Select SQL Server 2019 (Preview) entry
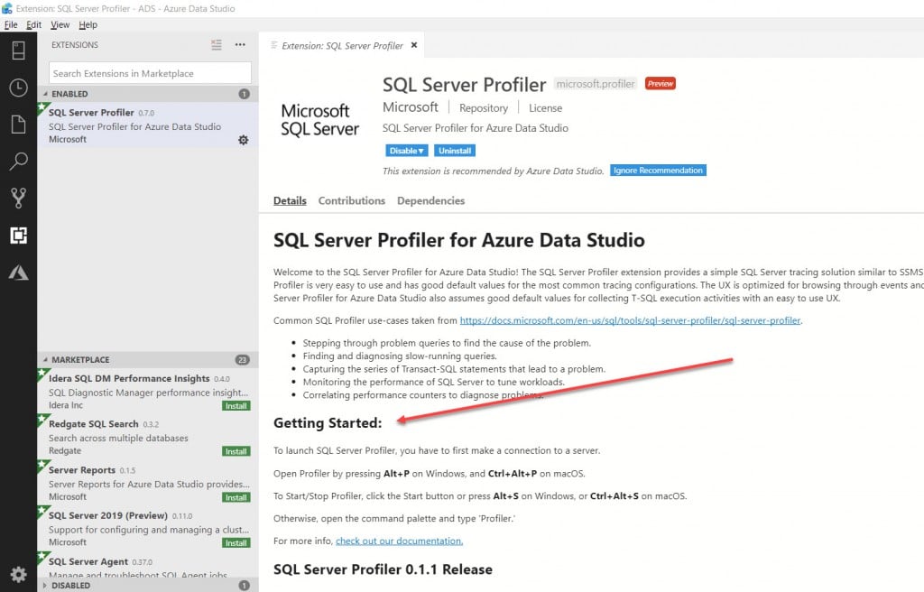This screenshot has width=924, height=592. click(x=147, y=528)
